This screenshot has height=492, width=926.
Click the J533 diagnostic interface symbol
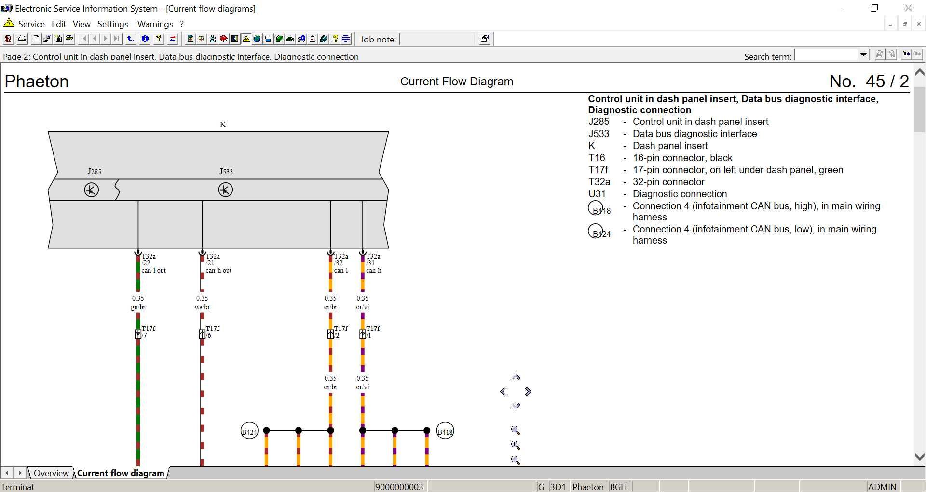226,190
